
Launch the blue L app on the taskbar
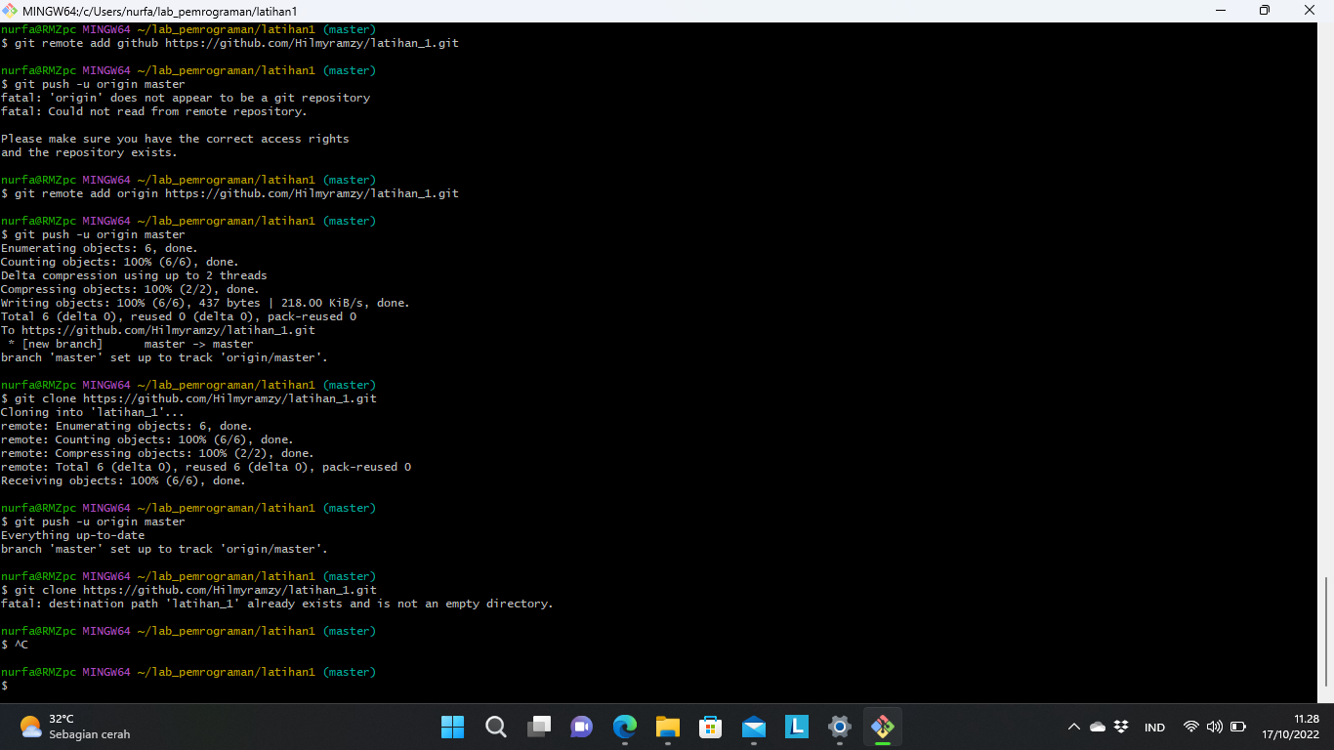click(796, 727)
